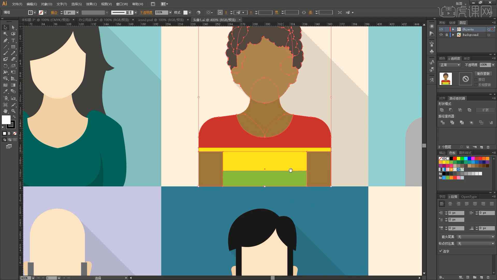Click the avatar thumbnail in properties panel
This screenshot has height=280, width=497.
pos(446,79)
